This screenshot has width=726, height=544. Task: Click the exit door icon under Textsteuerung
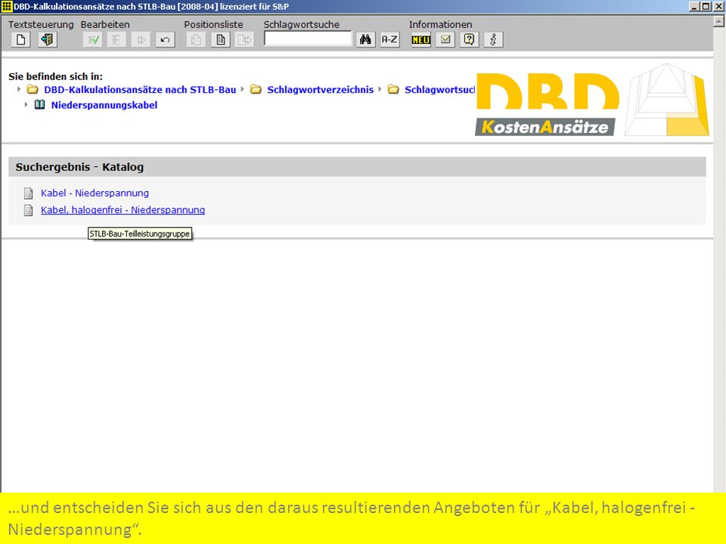click(47, 40)
